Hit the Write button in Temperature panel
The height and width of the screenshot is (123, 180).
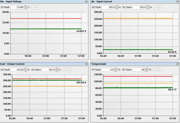(158, 70)
